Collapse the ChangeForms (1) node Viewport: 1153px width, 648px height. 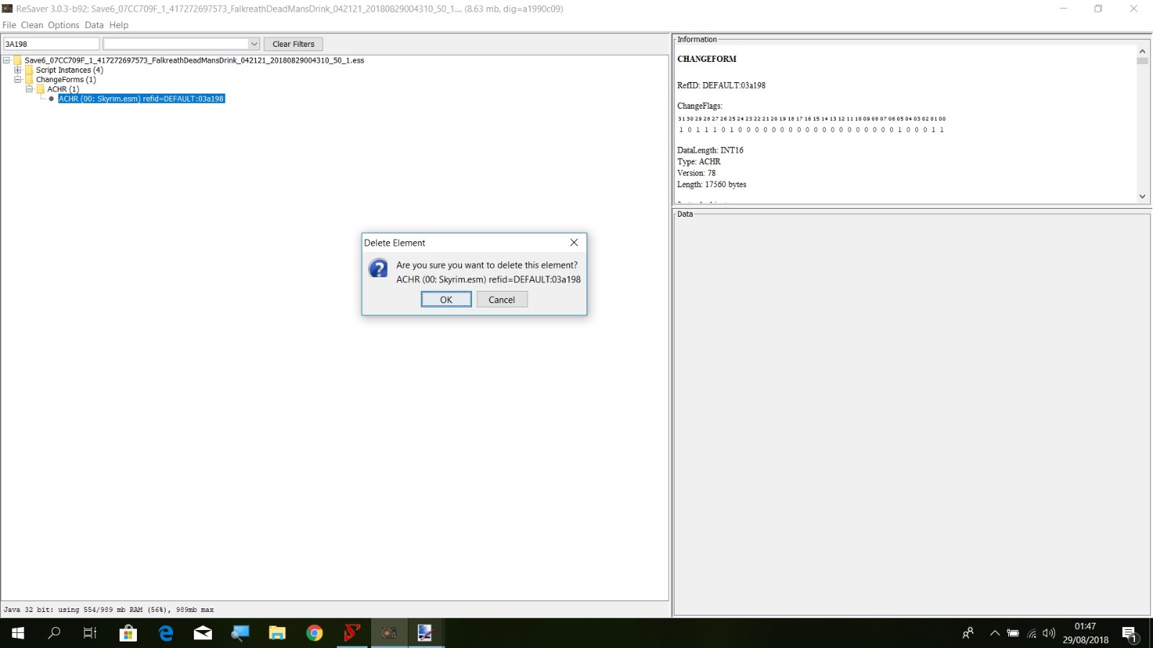tap(18, 80)
